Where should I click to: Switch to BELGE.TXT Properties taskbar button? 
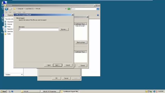click(50, 91)
